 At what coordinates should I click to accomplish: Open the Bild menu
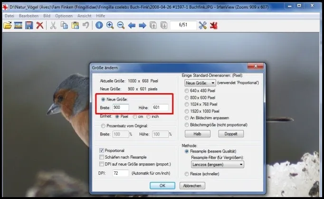pos(47,16)
